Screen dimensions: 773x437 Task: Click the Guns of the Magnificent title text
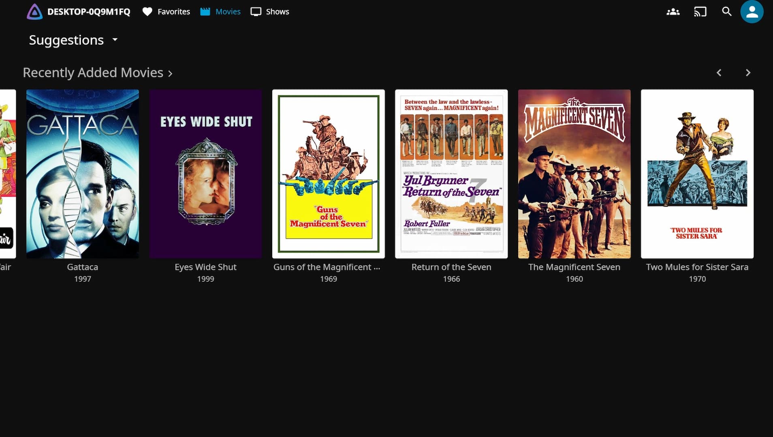click(x=327, y=267)
